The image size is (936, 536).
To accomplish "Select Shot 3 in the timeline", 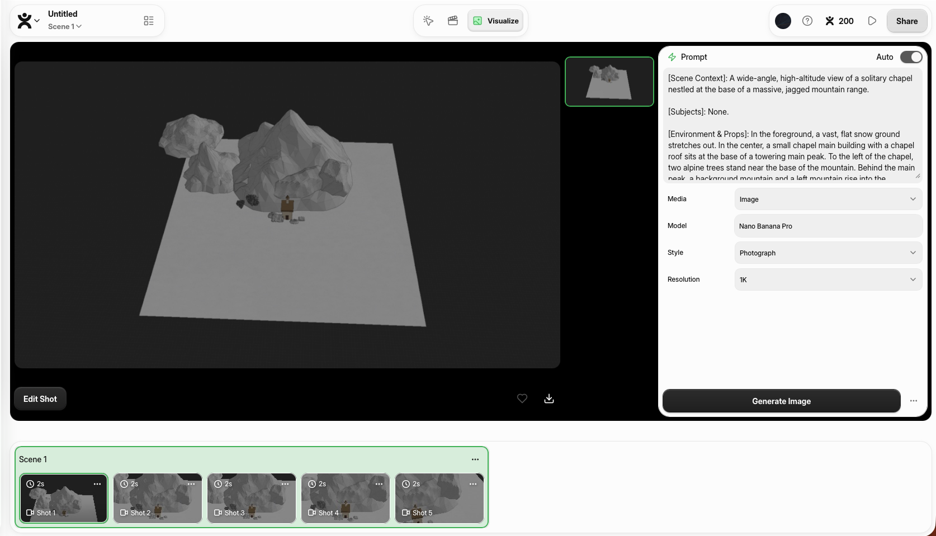I will click(x=252, y=499).
